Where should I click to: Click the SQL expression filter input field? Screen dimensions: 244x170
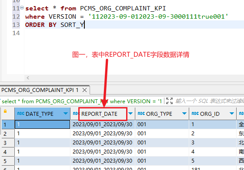209,101
